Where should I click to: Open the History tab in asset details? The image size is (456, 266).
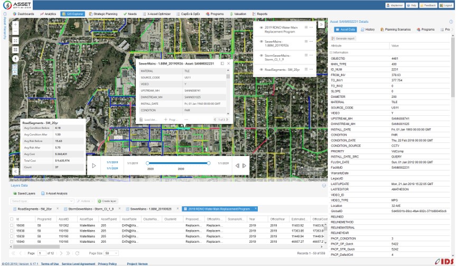368,30
